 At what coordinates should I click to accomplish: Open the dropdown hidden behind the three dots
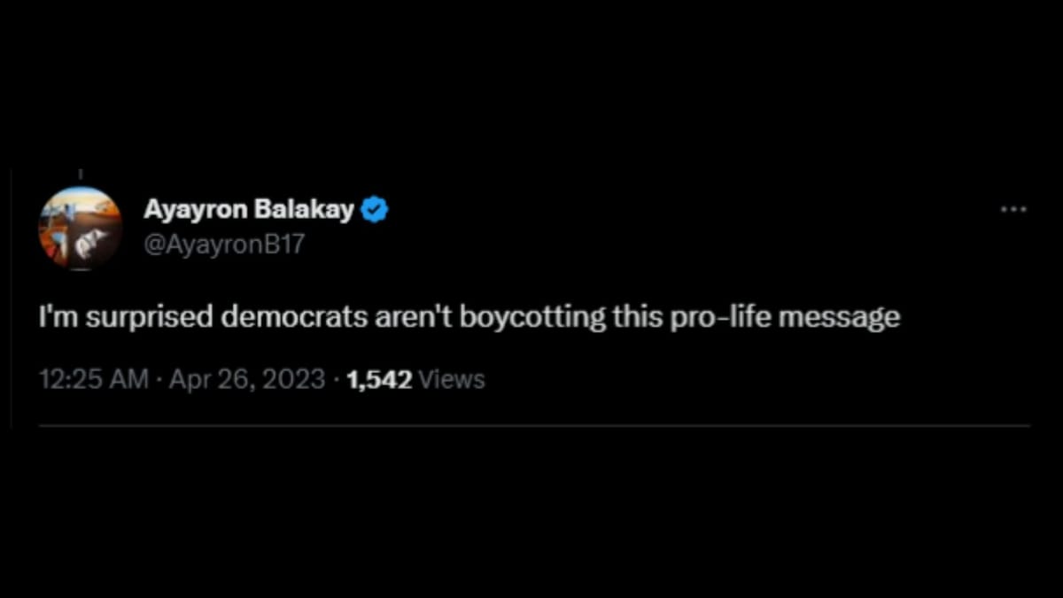tap(1011, 207)
